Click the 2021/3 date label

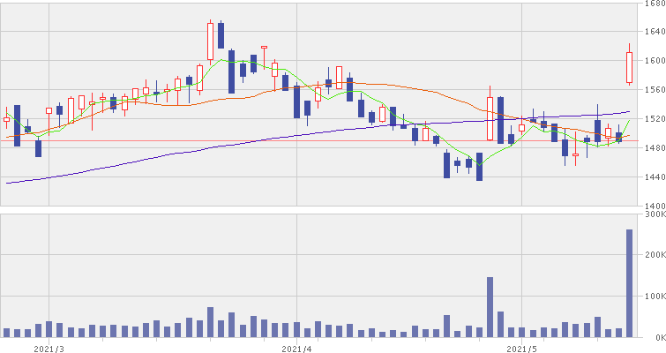(x=48, y=347)
